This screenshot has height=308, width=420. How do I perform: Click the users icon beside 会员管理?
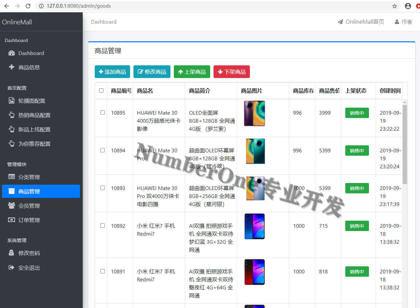[x=12, y=206]
